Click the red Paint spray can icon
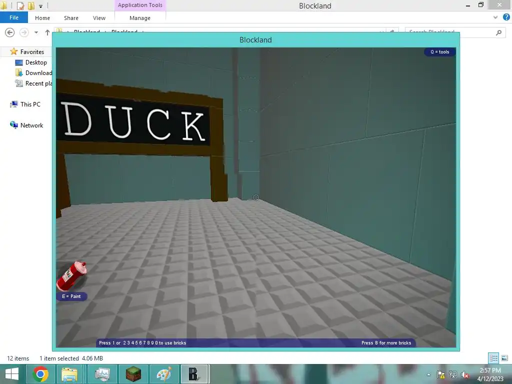512x384 pixels. click(71, 276)
